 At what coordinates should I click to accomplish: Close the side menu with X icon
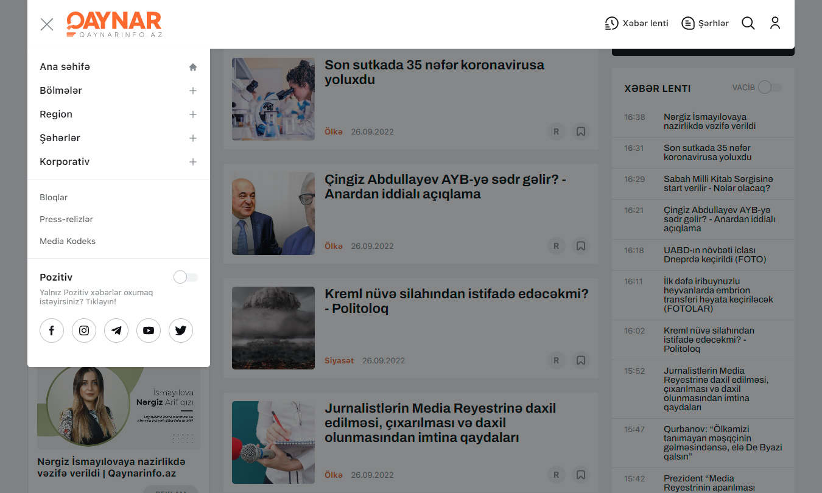click(x=47, y=24)
